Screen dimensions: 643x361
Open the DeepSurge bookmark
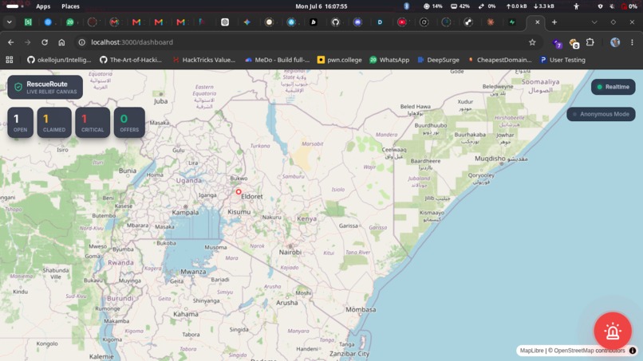(x=438, y=60)
